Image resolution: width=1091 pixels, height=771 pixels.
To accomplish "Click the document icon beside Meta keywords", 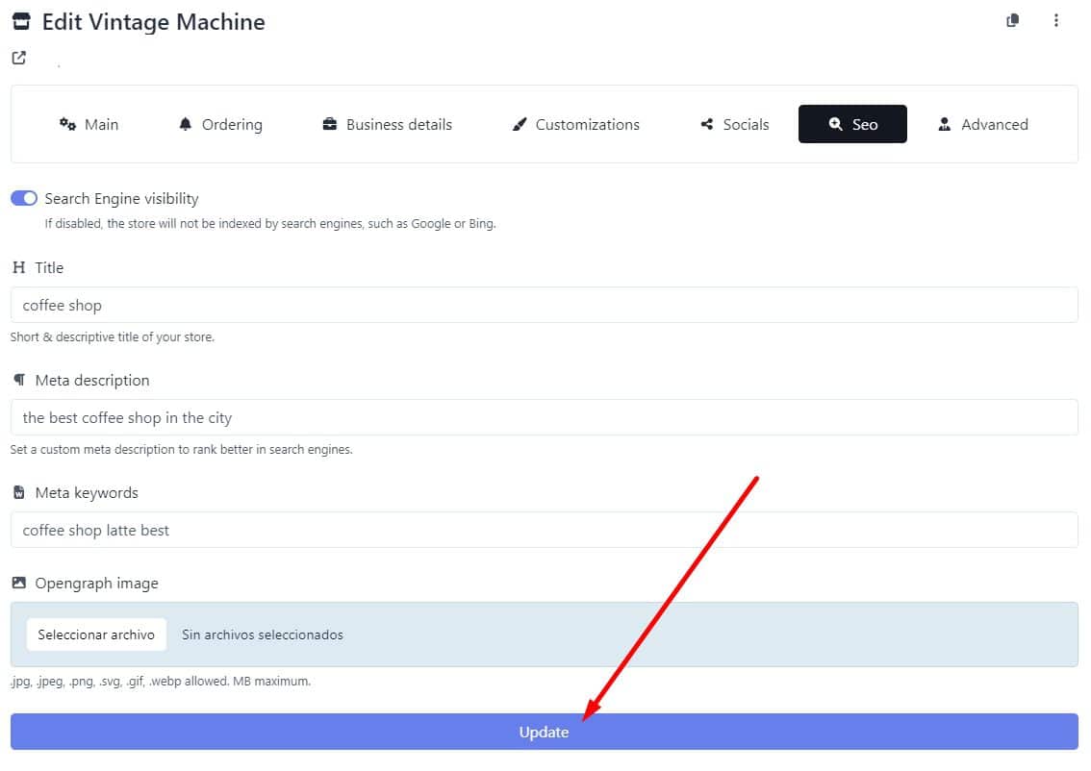I will tap(18, 492).
